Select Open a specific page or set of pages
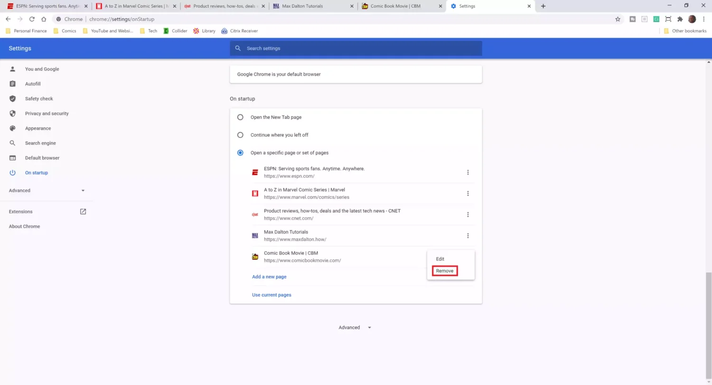Image resolution: width=712 pixels, height=385 pixels. 240,153
